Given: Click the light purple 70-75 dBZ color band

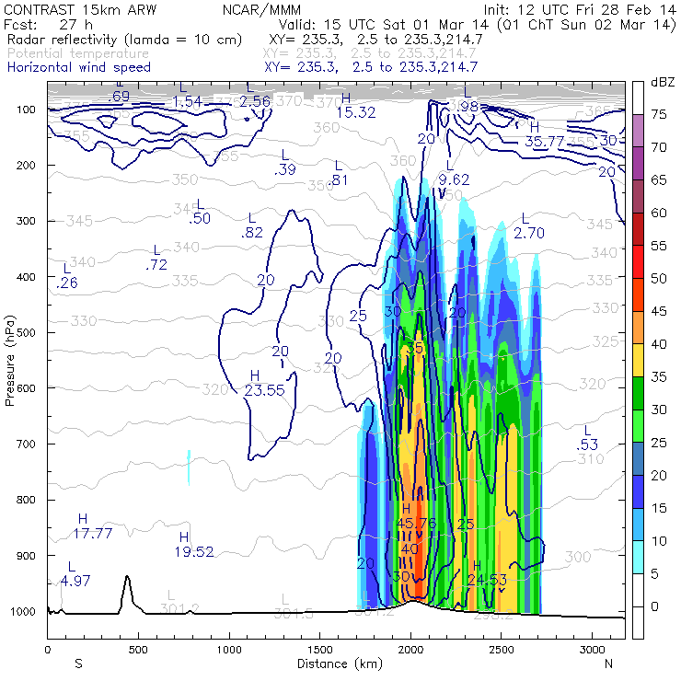Looking at the screenshot, I should pyautogui.click(x=638, y=131).
